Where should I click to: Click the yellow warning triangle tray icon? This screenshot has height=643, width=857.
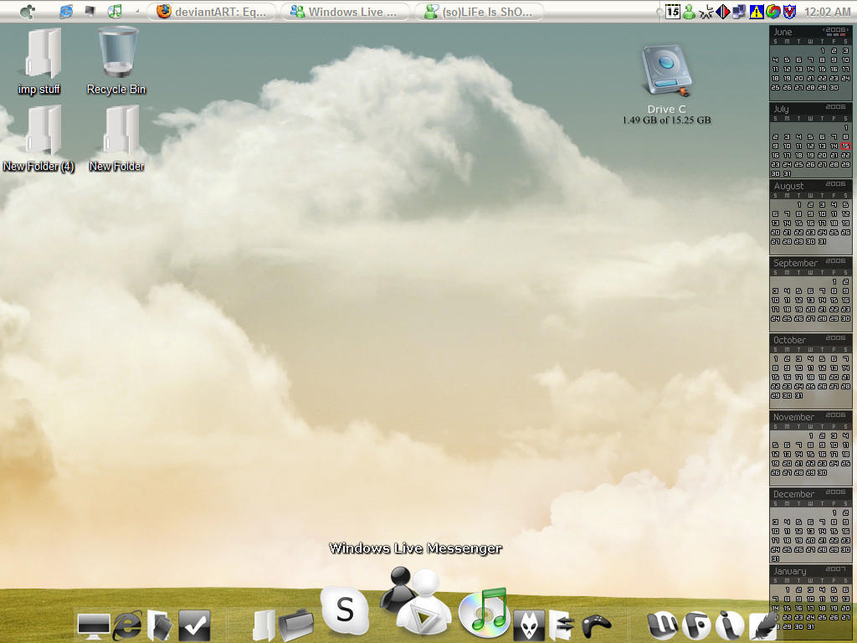click(756, 12)
